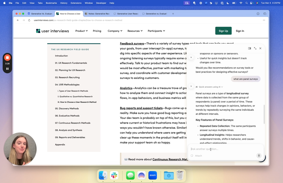This screenshot has height=183, width=283.
Task: Open the Bookmarks menu in the menu bar
Action: tap(51, 3)
